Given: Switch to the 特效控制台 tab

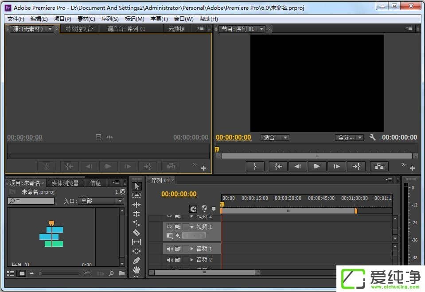Looking at the screenshot, I should (x=79, y=29).
